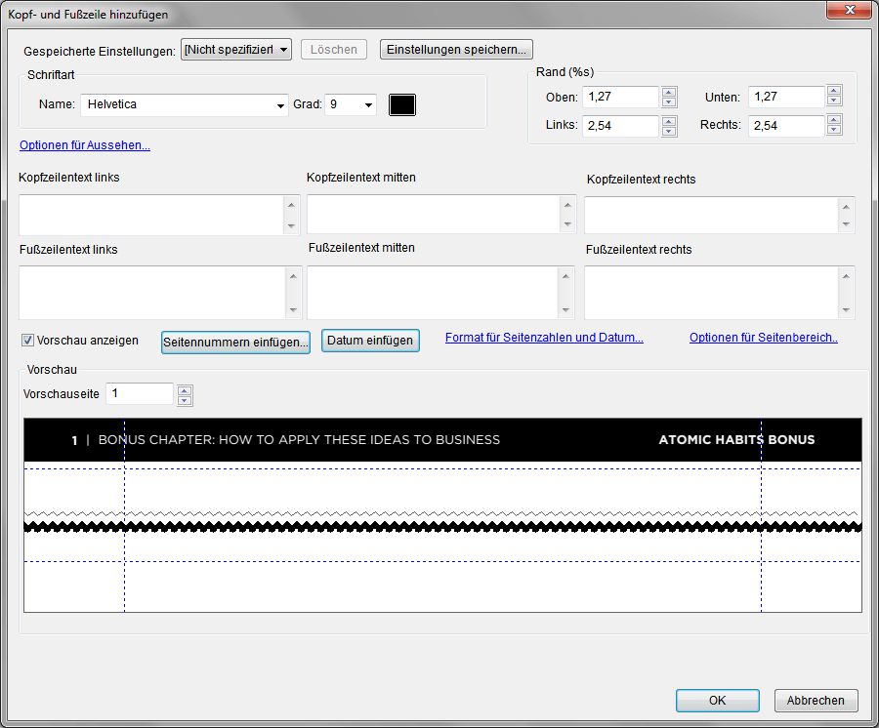Click into the Links margin field
This screenshot has height=728, width=879.
pyautogui.click(x=620, y=126)
